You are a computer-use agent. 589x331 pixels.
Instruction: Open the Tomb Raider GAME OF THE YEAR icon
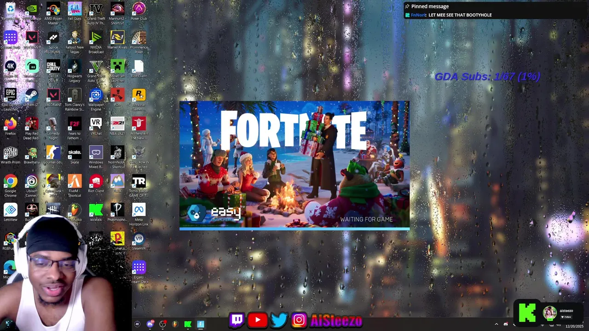point(139,186)
